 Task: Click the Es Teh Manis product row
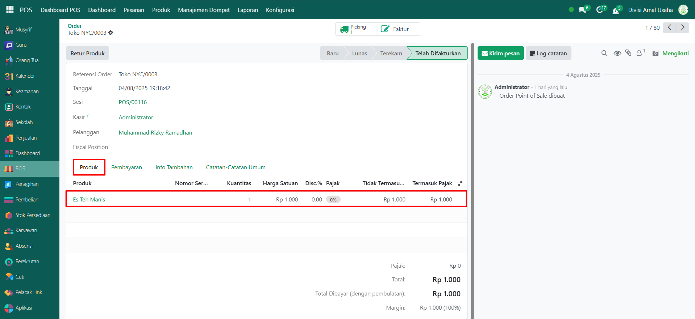(x=89, y=199)
